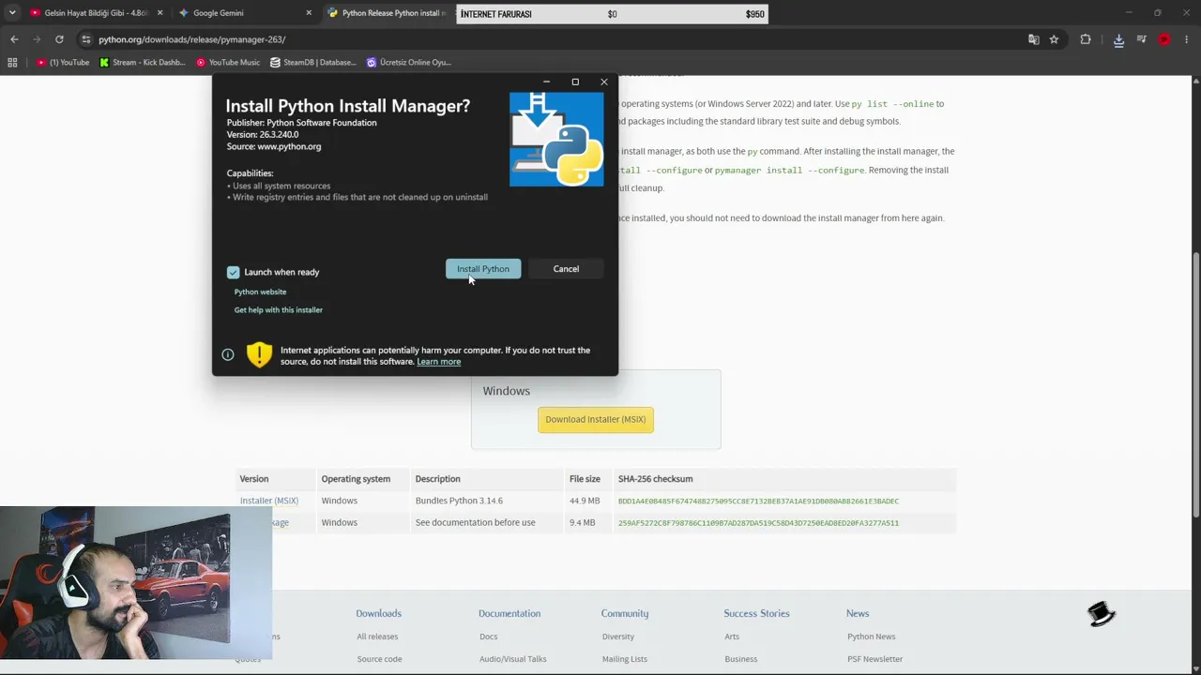
Task: Minimize the installer dialog window
Action: (546, 82)
